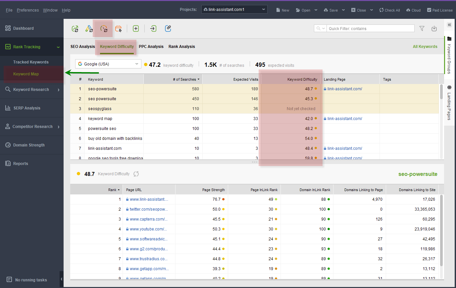456x288 pixels.
Task: Click the filter funnel icon
Action: 422,28
